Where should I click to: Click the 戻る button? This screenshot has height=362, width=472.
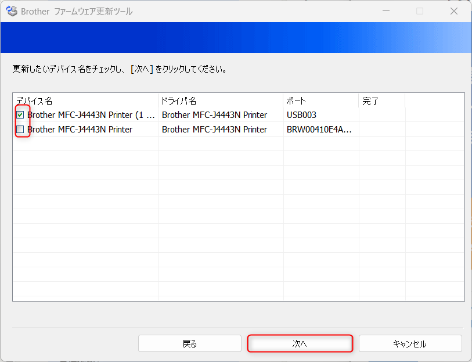(190, 343)
